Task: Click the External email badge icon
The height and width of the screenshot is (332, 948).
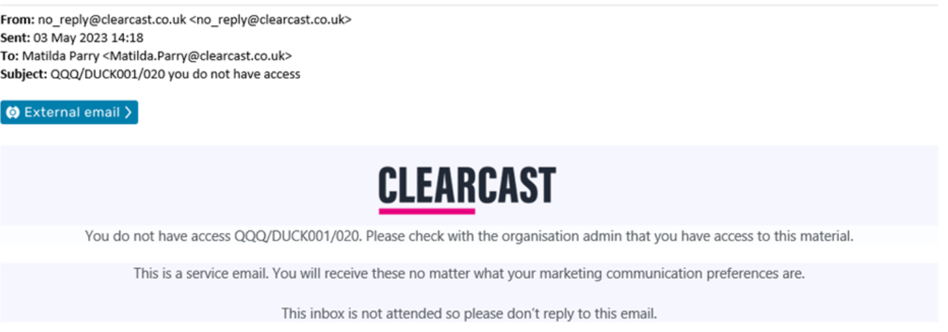Action: point(13,112)
